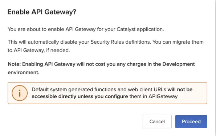This screenshot has height=136, width=216.
Task: Click the 'web client URLs' text
Action: [147, 90]
